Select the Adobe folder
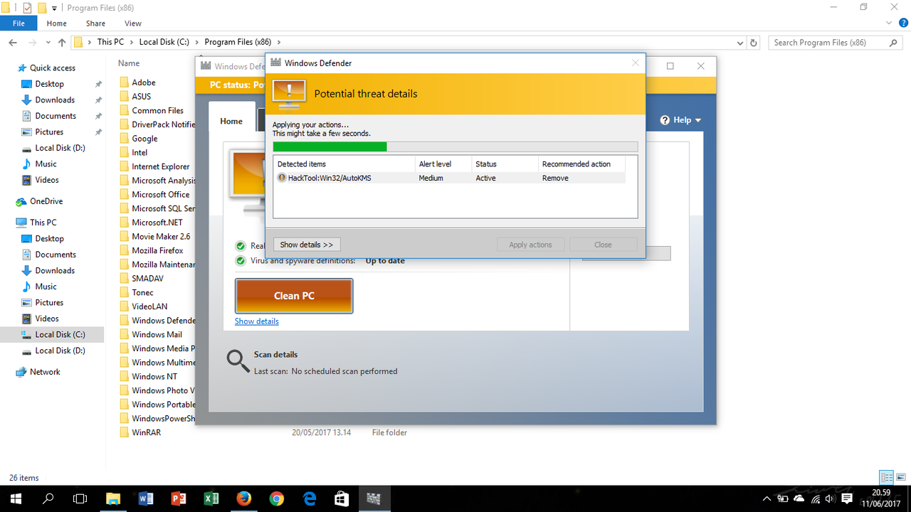 click(143, 82)
